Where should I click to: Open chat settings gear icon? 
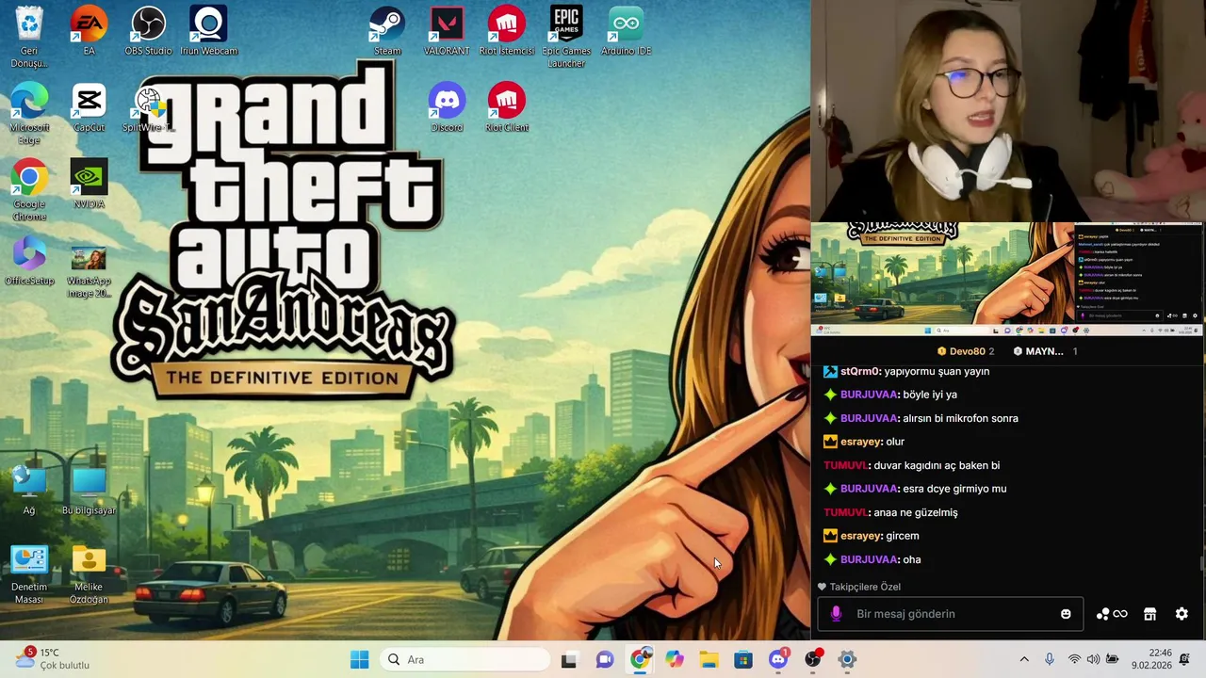(x=1182, y=614)
